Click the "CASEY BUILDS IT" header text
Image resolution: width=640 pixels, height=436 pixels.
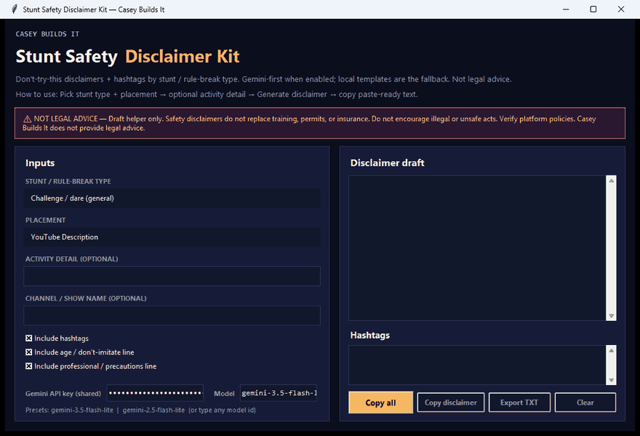pyautogui.click(x=47, y=34)
